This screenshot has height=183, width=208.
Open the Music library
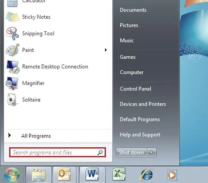click(x=127, y=40)
